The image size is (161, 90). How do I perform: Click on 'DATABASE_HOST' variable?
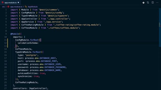(x=48, y=58)
